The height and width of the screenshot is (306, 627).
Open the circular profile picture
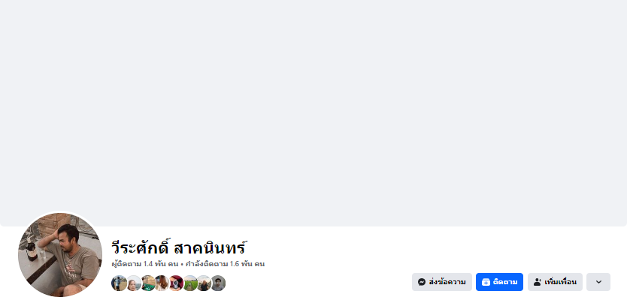(60, 254)
